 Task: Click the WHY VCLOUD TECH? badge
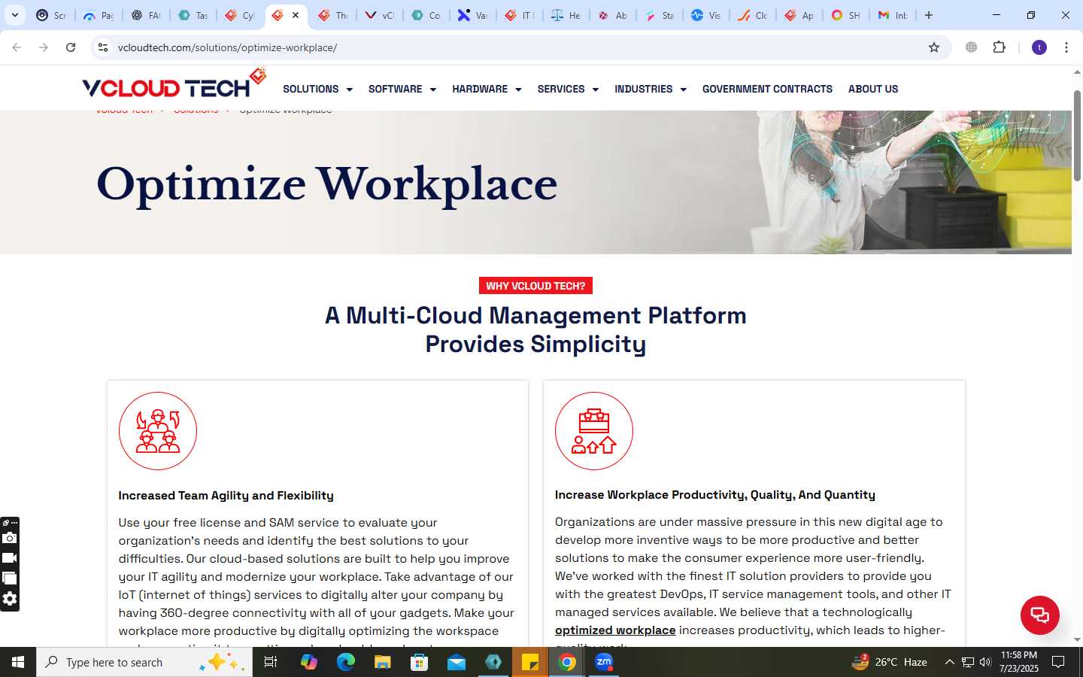click(535, 286)
